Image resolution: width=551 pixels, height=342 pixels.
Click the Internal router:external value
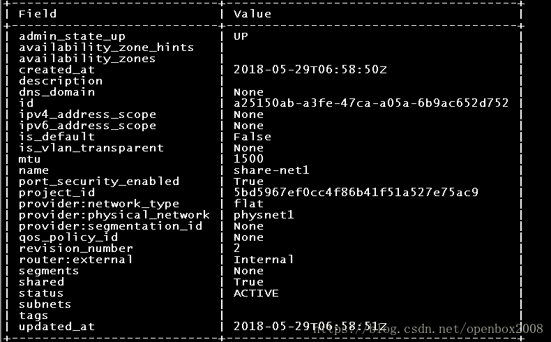click(x=264, y=260)
